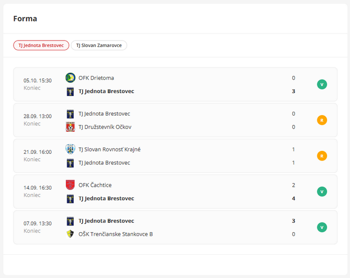Click orange R badge for 21.09. match
This screenshot has height=278, width=350.
pos(322,156)
